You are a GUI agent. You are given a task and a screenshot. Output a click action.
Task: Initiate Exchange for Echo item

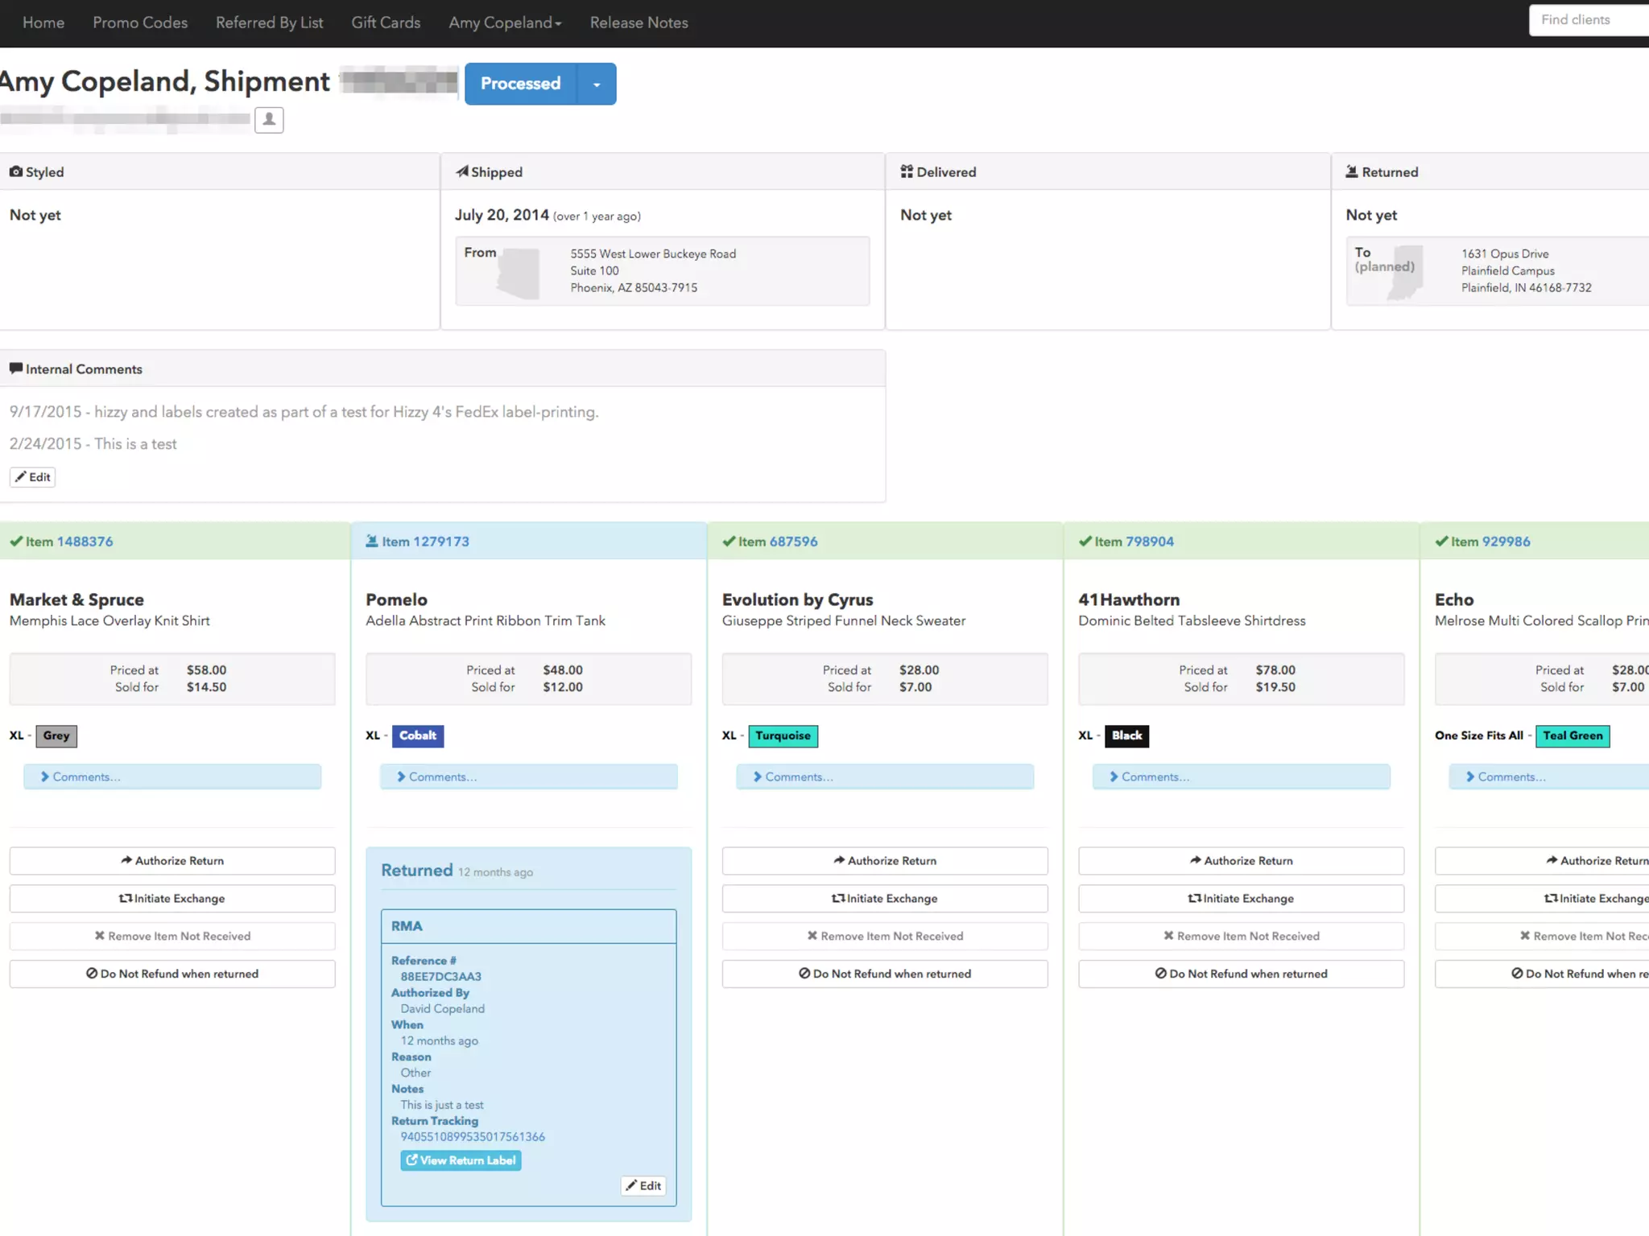click(1542, 899)
